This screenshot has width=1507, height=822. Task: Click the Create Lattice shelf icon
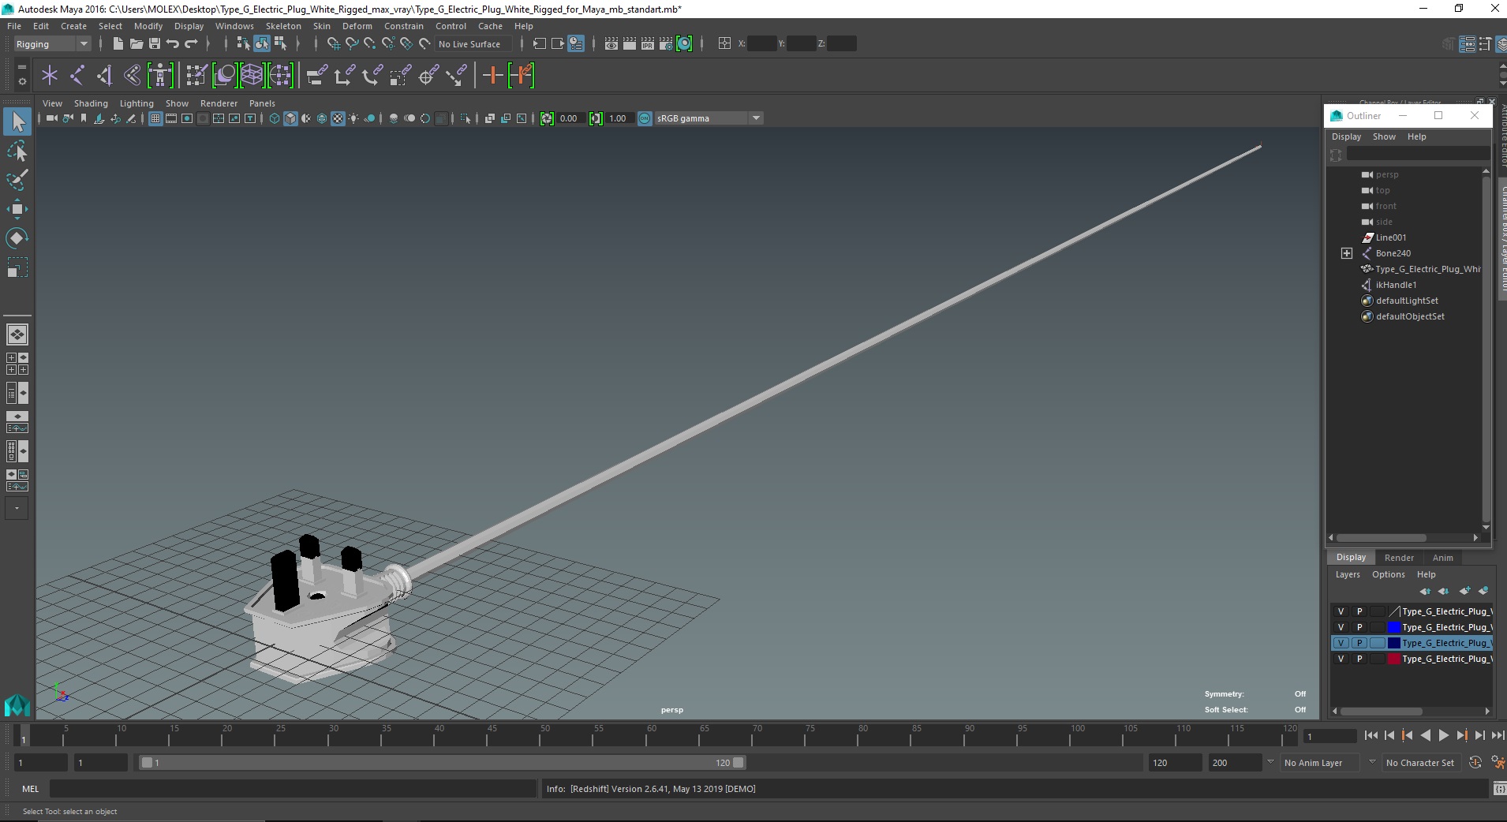point(252,76)
